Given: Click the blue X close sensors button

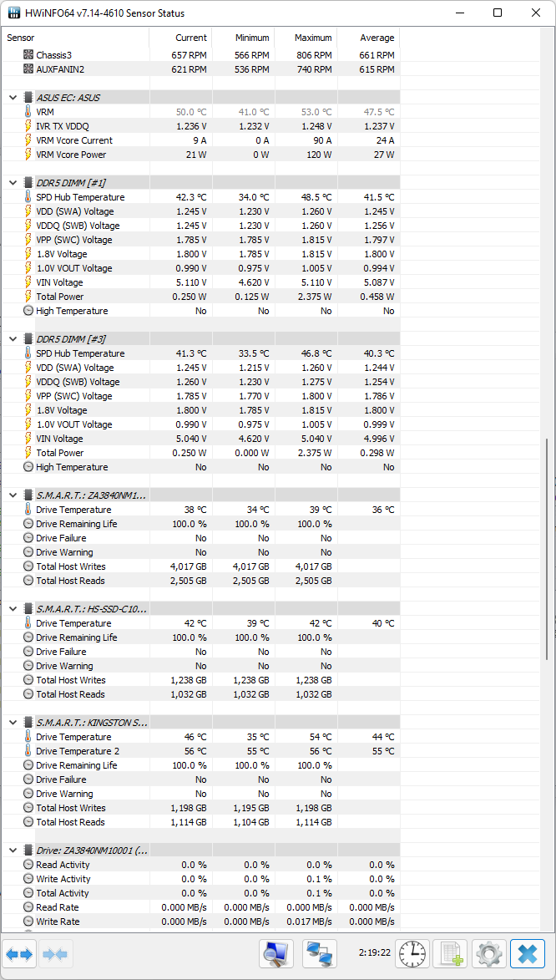Looking at the screenshot, I should pyautogui.click(x=528, y=954).
